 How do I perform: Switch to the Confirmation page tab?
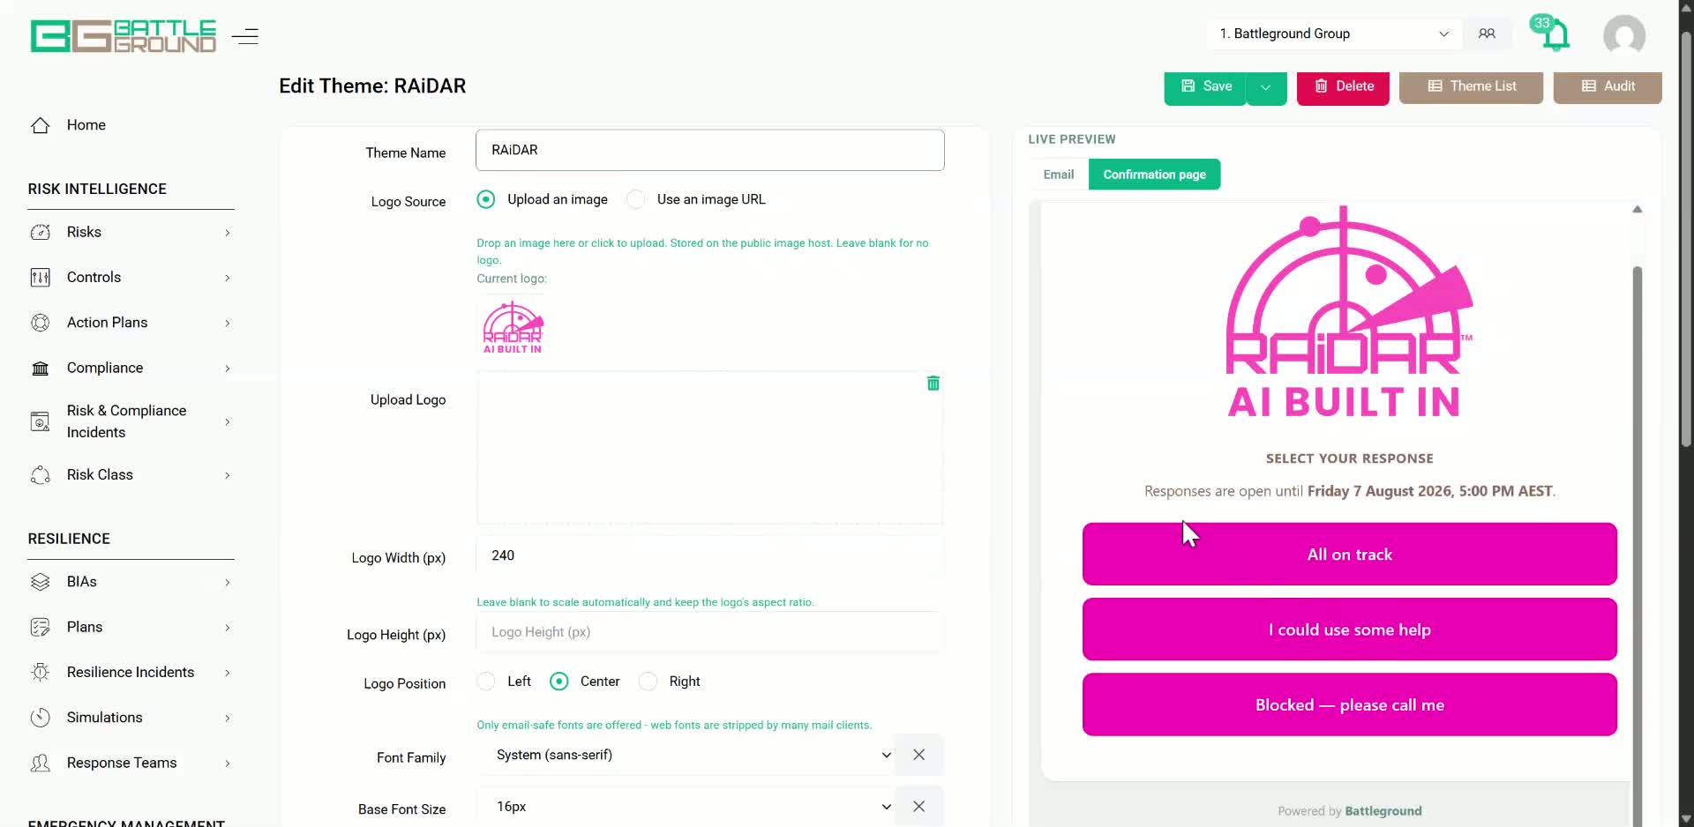[1155, 175]
